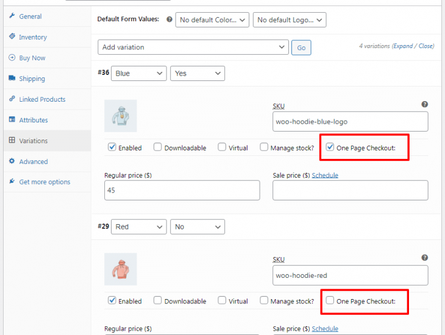The width and height of the screenshot is (445, 335).
Task: Click the #29 variation number
Action: (x=103, y=226)
